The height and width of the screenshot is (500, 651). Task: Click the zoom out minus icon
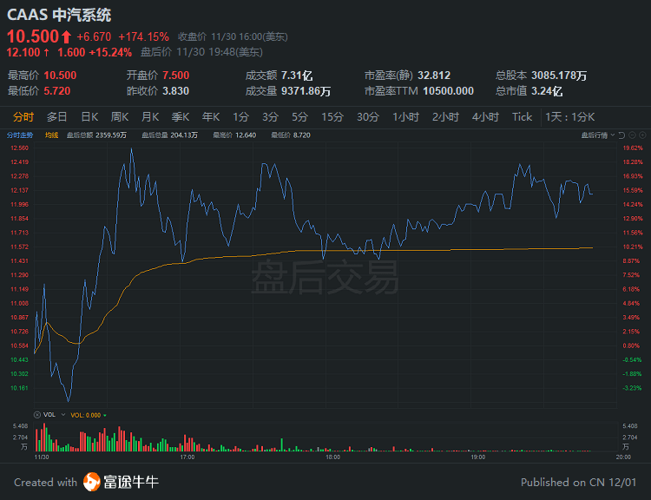click(x=632, y=135)
